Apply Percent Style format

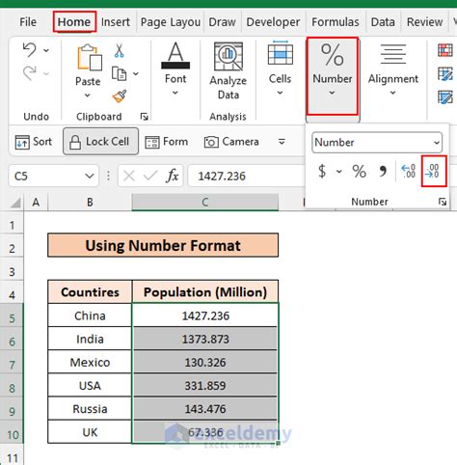[359, 171]
